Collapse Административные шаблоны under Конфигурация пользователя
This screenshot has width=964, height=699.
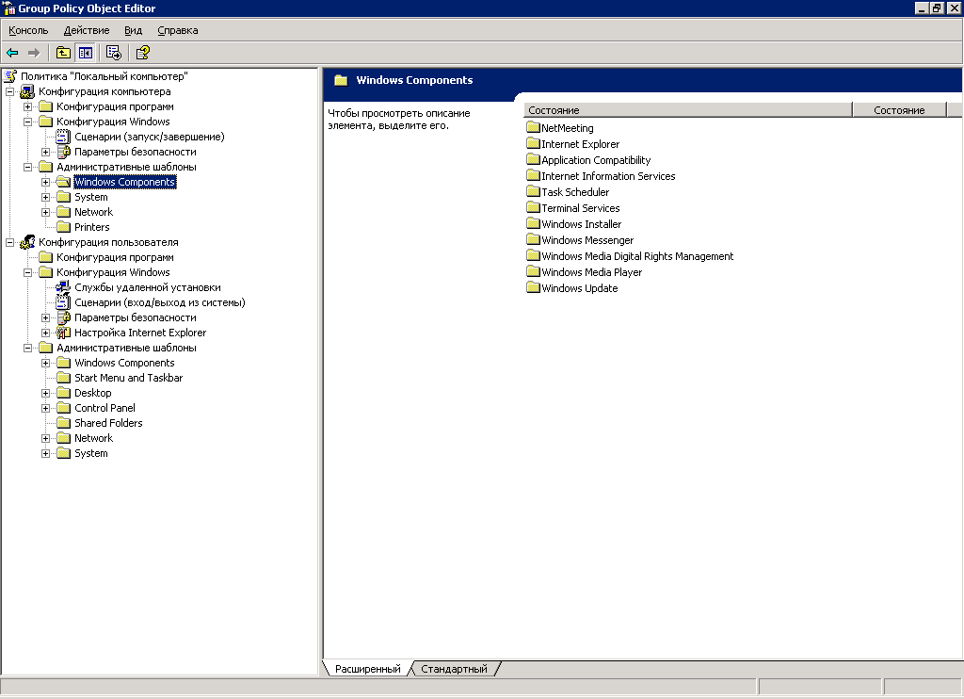(27, 348)
